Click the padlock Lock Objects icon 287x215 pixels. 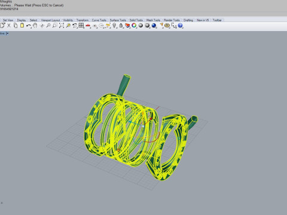[121, 26]
